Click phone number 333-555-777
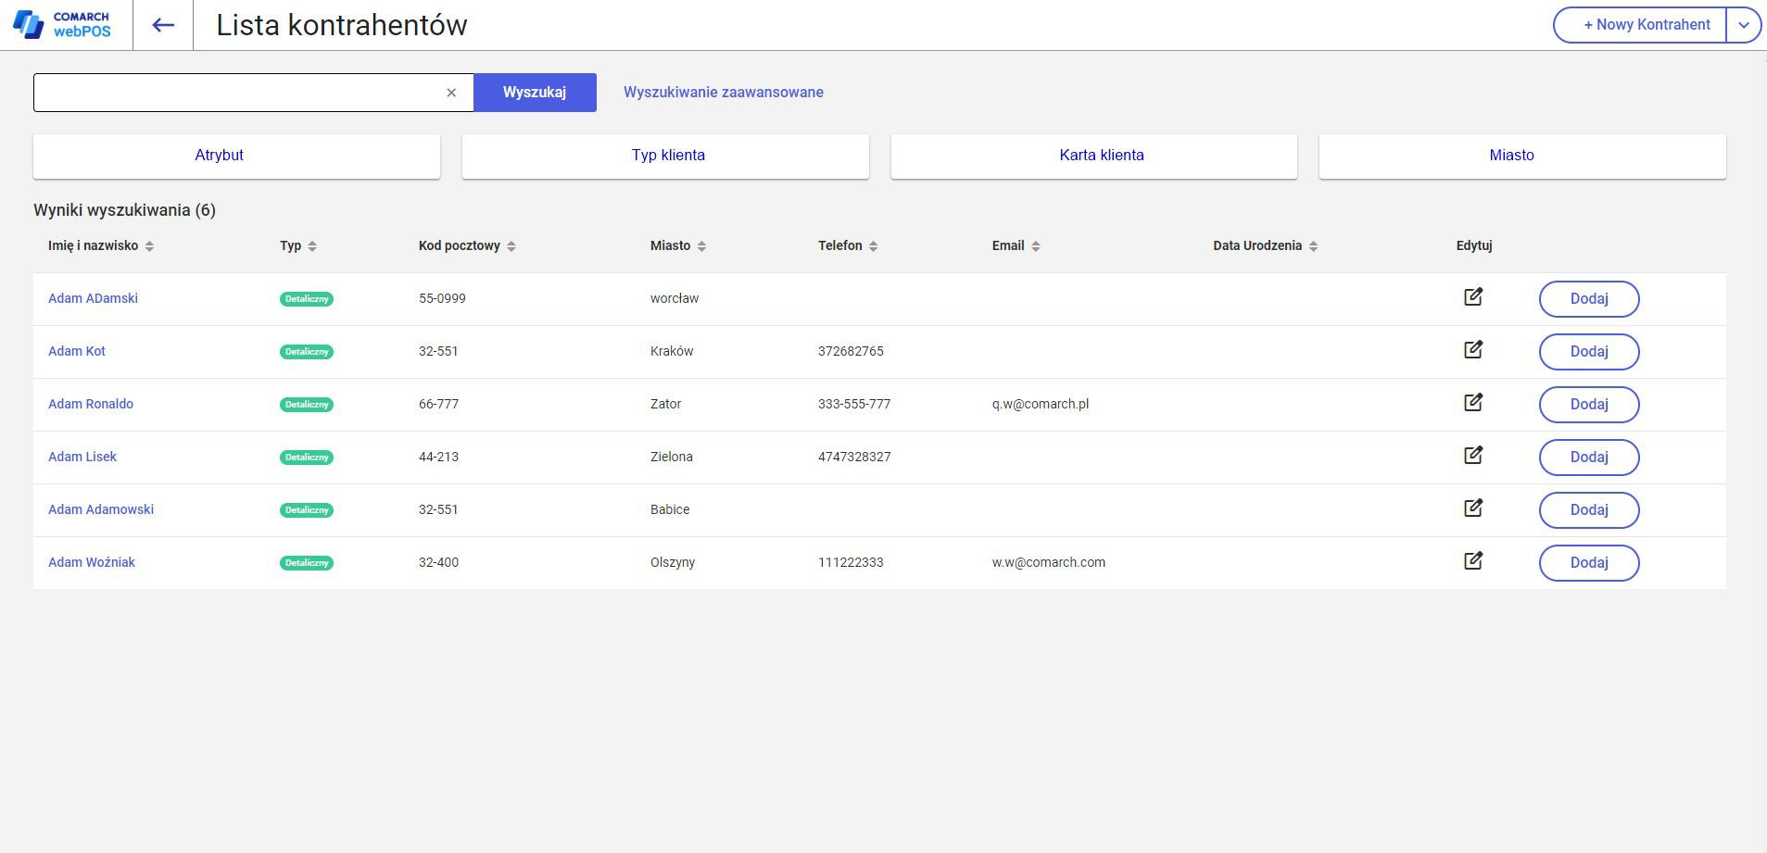Image resolution: width=1767 pixels, height=853 pixels. 854,404
